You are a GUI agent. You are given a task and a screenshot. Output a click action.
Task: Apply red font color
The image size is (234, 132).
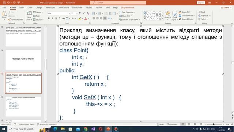click(x=86, y=18)
